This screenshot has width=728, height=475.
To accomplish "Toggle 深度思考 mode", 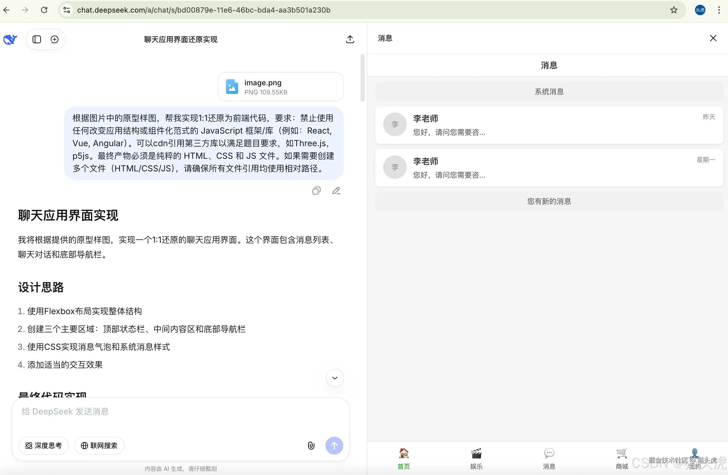I will (43, 446).
